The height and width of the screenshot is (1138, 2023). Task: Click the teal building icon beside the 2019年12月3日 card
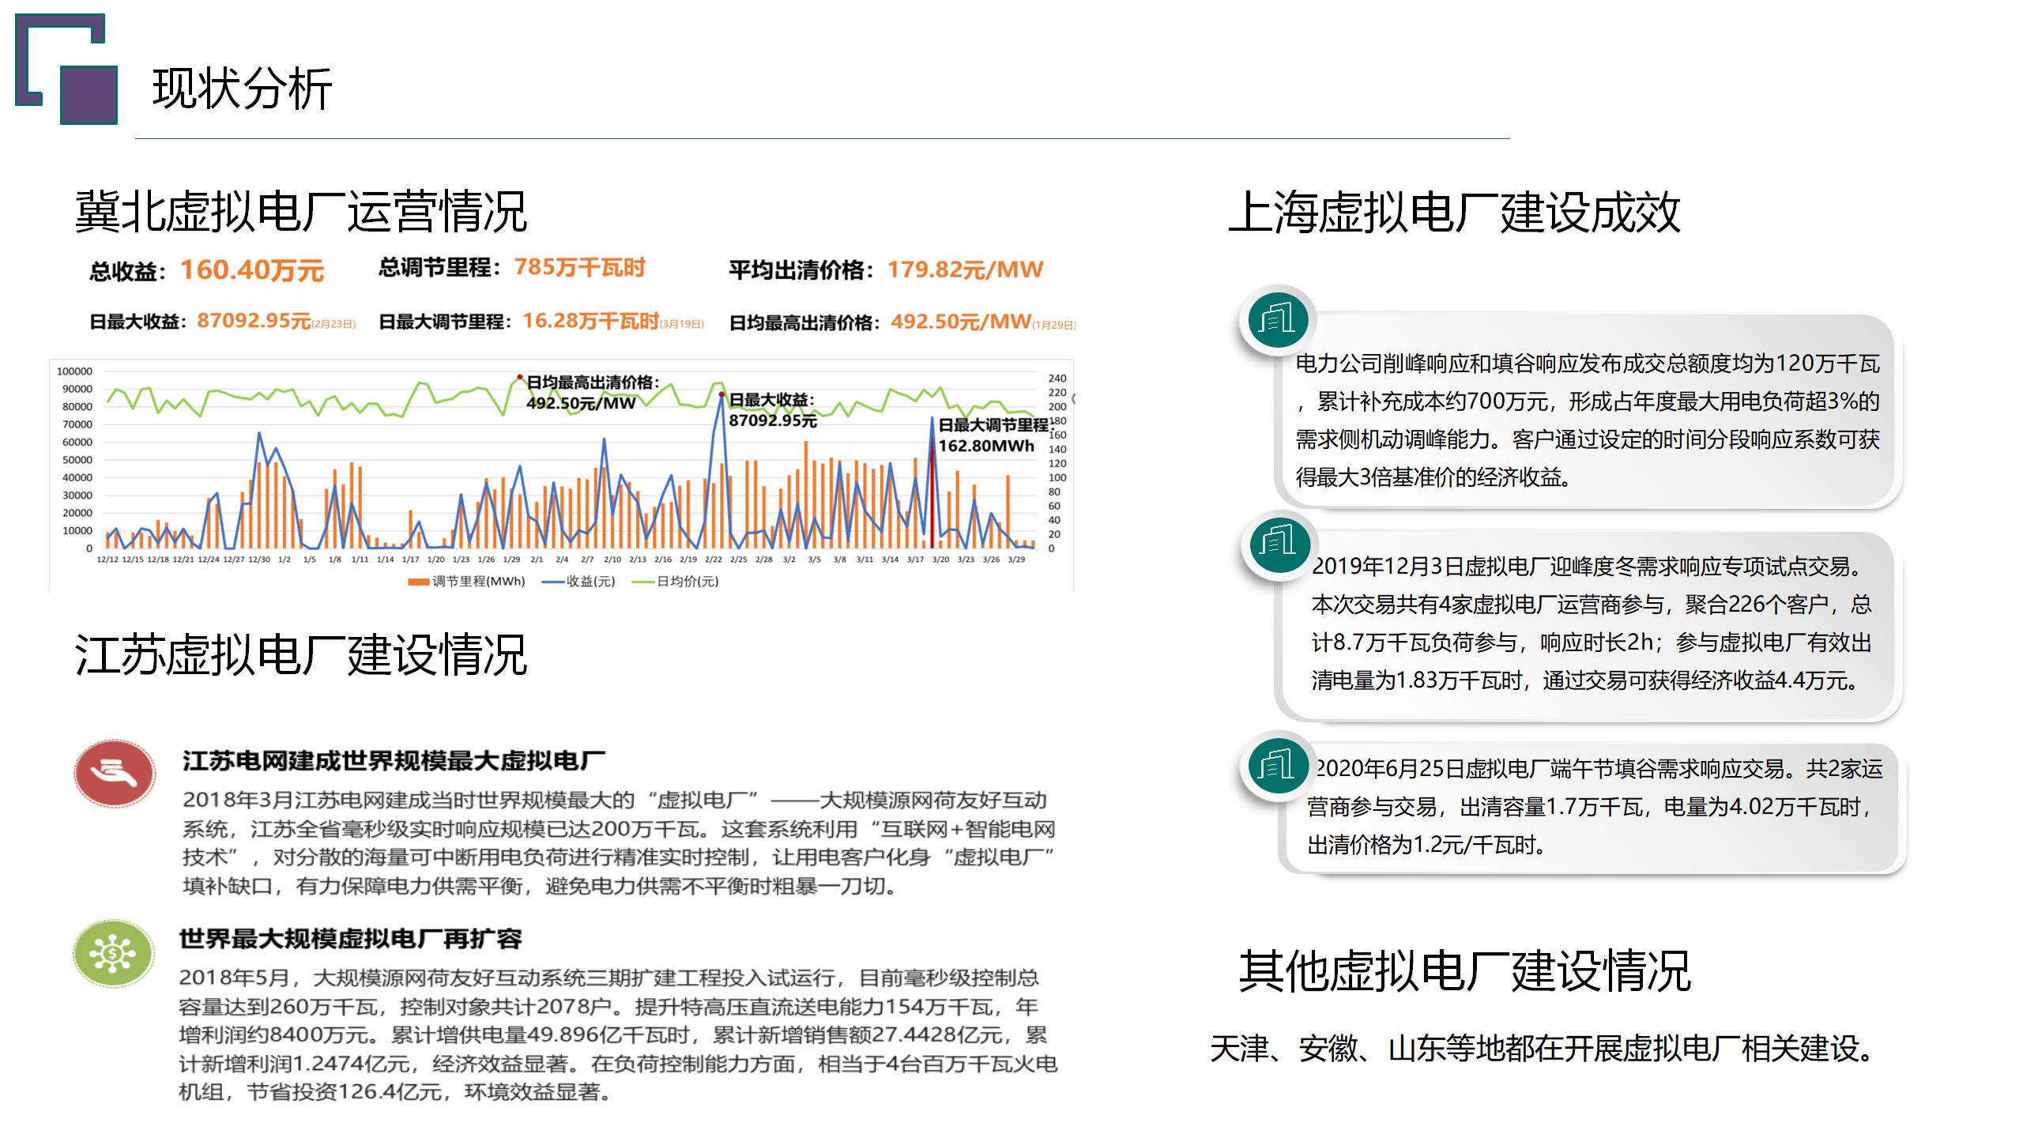coord(1280,544)
